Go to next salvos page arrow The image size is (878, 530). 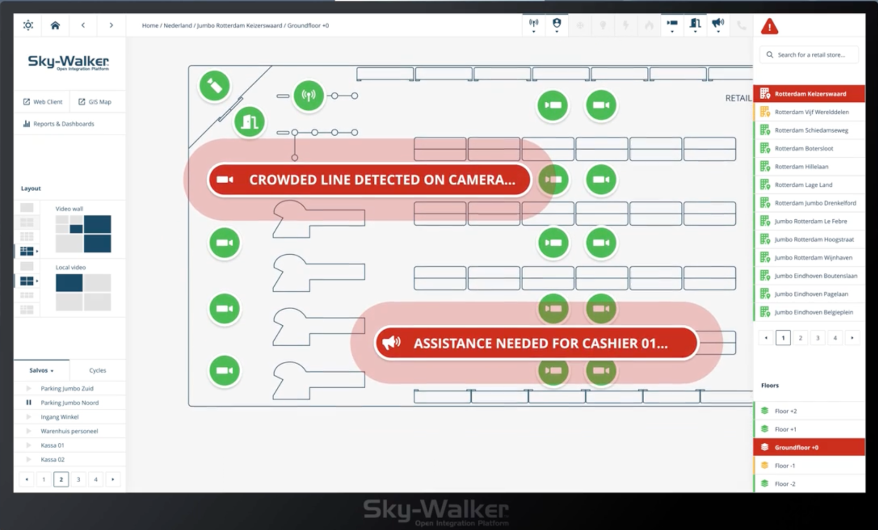(113, 479)
